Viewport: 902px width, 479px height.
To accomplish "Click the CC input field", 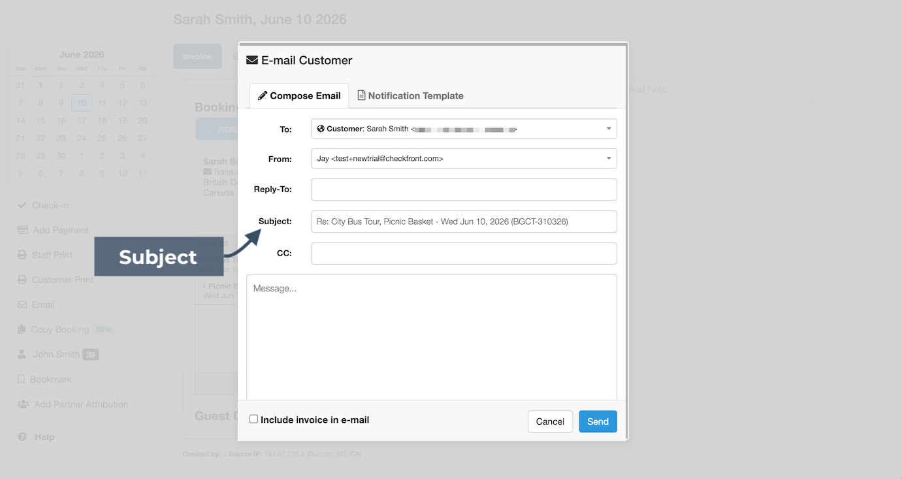I will tap(464, 254).
